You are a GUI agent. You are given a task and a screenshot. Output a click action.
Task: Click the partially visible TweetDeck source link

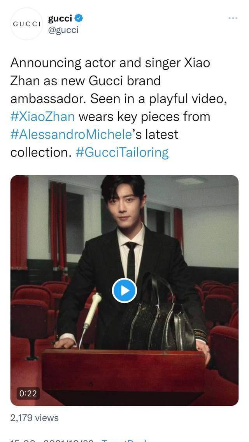[125, 440]
